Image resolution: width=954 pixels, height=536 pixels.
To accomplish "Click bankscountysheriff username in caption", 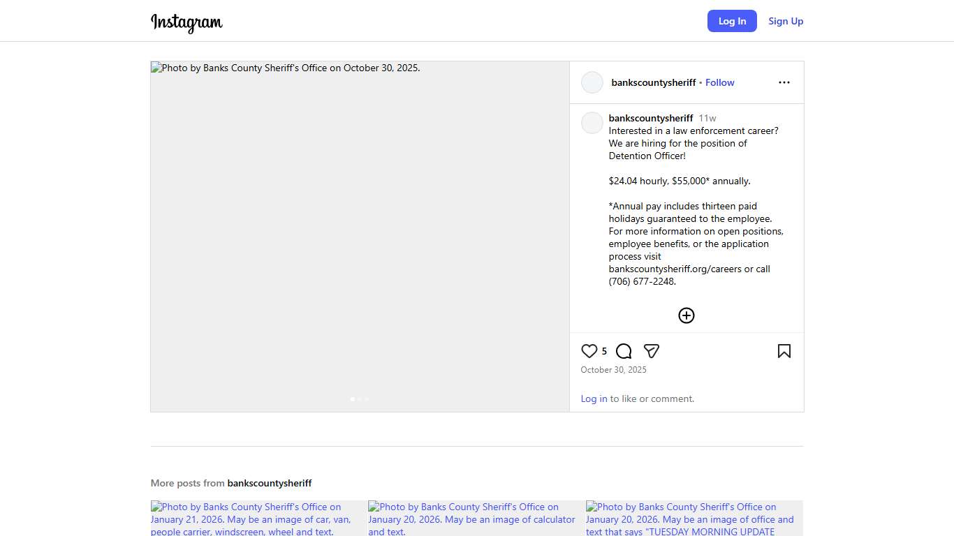I will tap(650, 118).
